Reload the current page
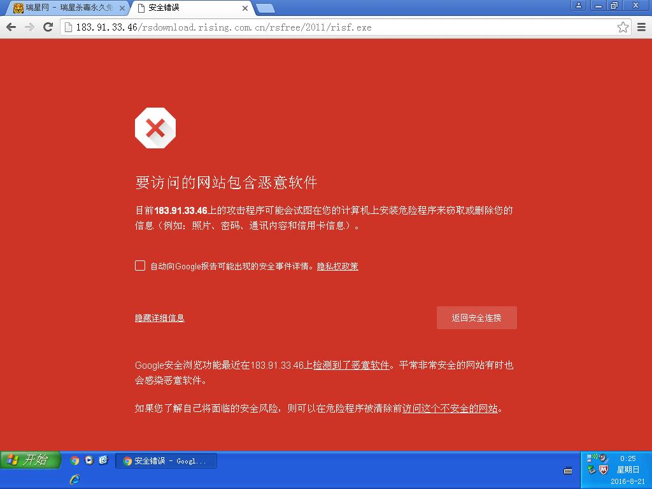Image resolution: width=652 pixels, height=489 pixels. click(48, 27)
